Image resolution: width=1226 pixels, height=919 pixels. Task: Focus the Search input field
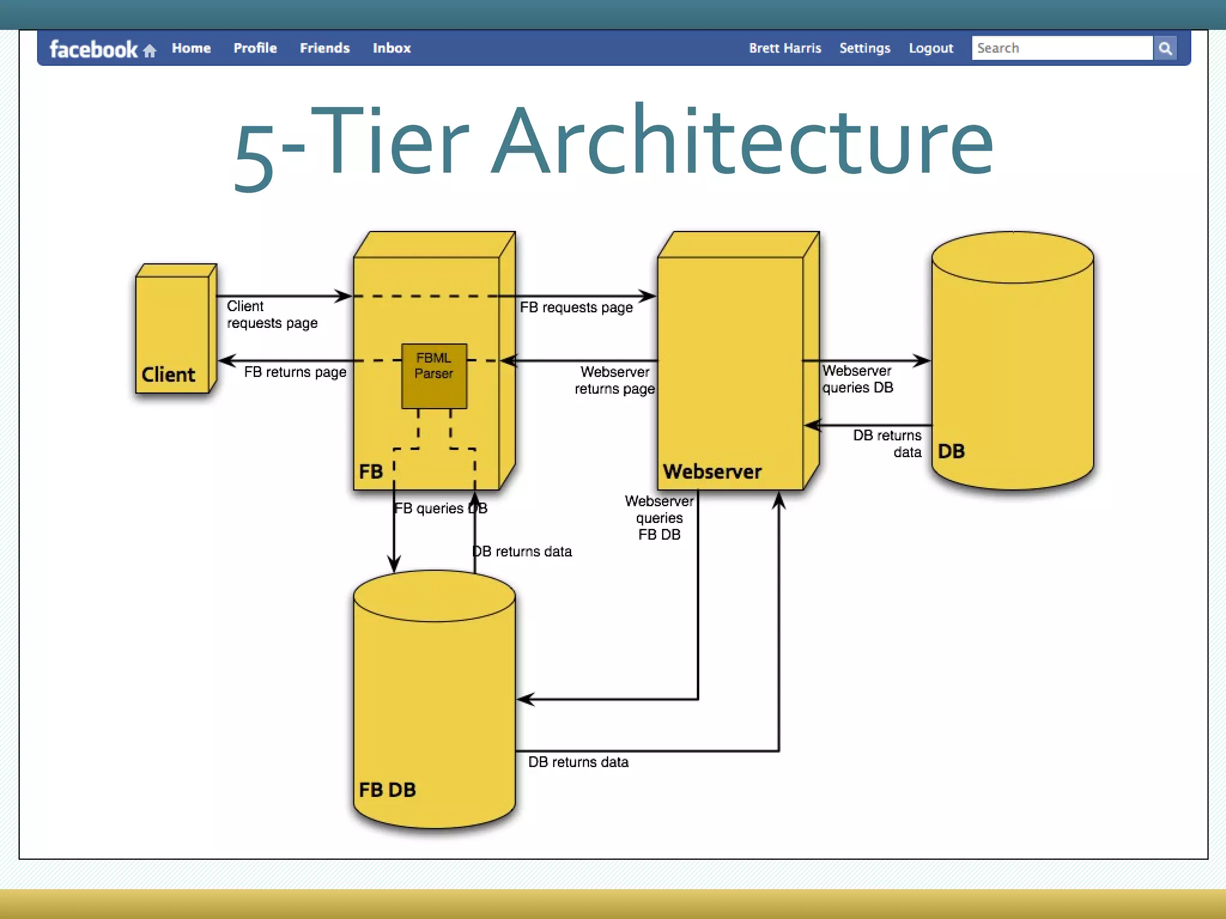(x=1061, y=48)
